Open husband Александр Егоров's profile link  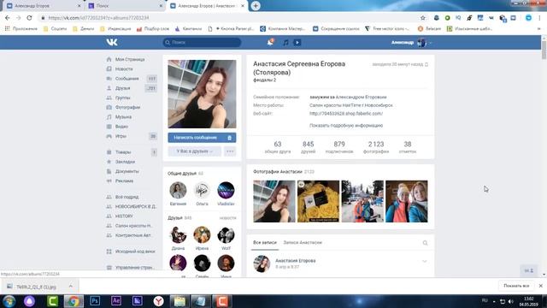click(x=361, y=97)
